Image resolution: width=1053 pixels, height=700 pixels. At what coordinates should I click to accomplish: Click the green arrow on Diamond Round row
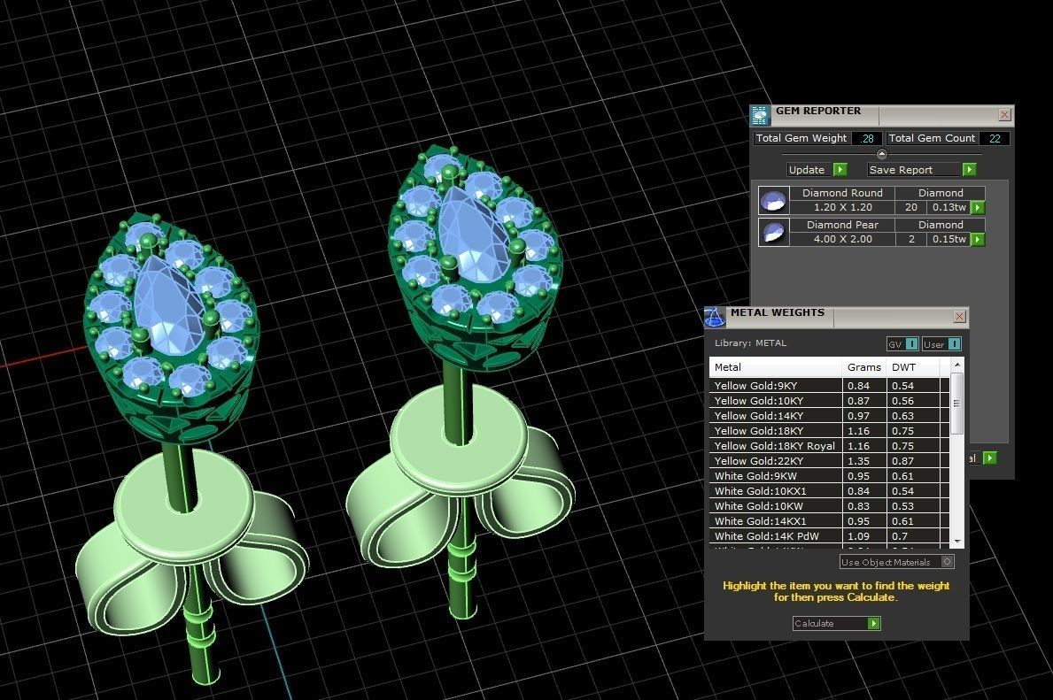978,207
